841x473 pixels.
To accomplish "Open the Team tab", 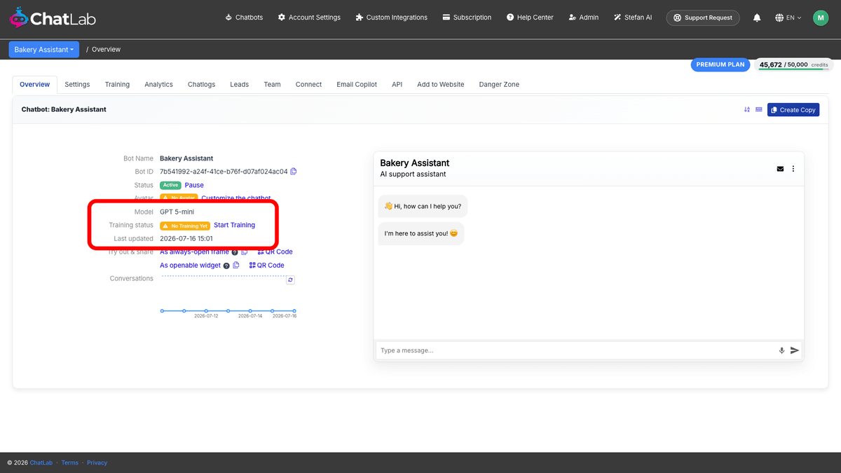I will [x=272, y=84].
